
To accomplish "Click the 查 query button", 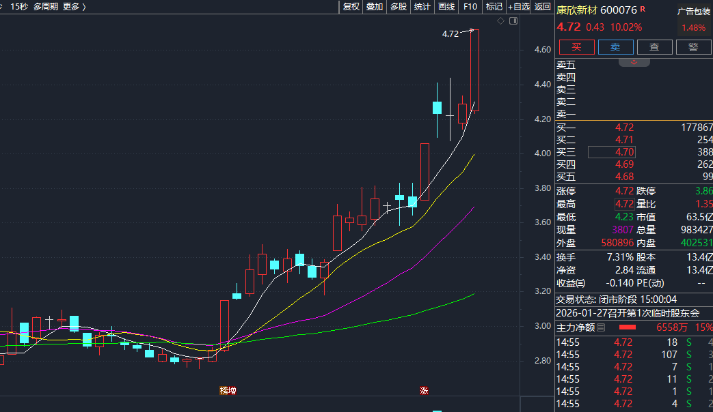I will tap(654, 46).
